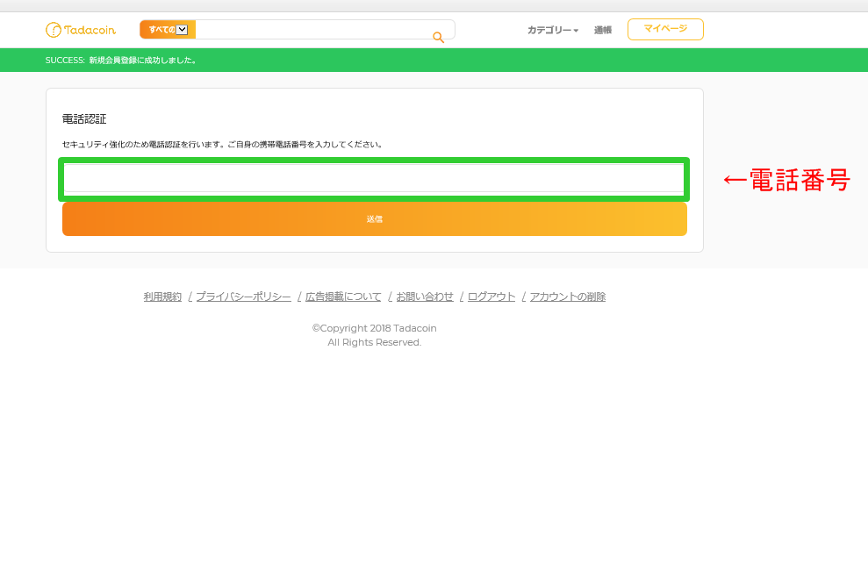Expand the カテゴリー menu
Image resolution: width=868 pixels, height=579 pixels.
coord(552,30)
